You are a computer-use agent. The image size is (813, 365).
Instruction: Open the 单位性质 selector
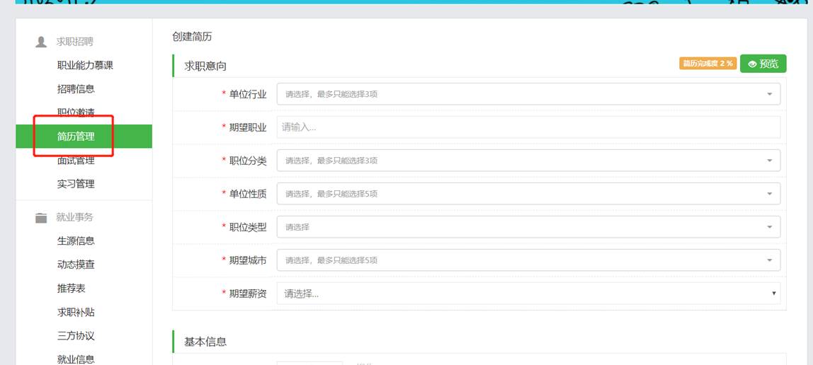[x=528, y=194]
